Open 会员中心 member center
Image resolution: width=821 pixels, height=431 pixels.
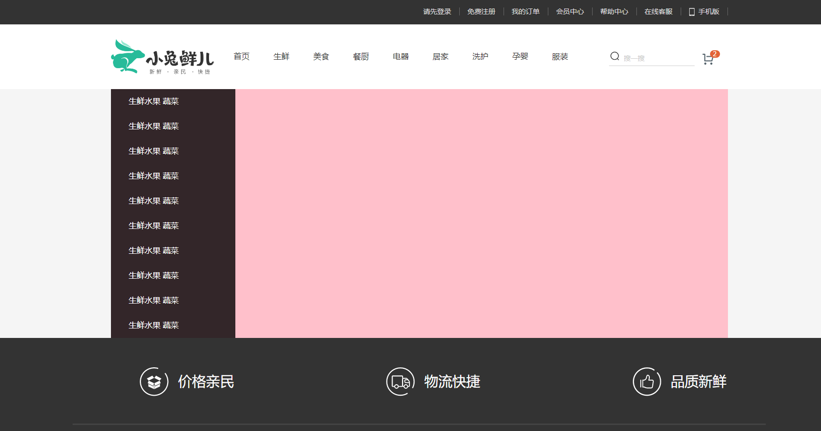coord(570,11)
